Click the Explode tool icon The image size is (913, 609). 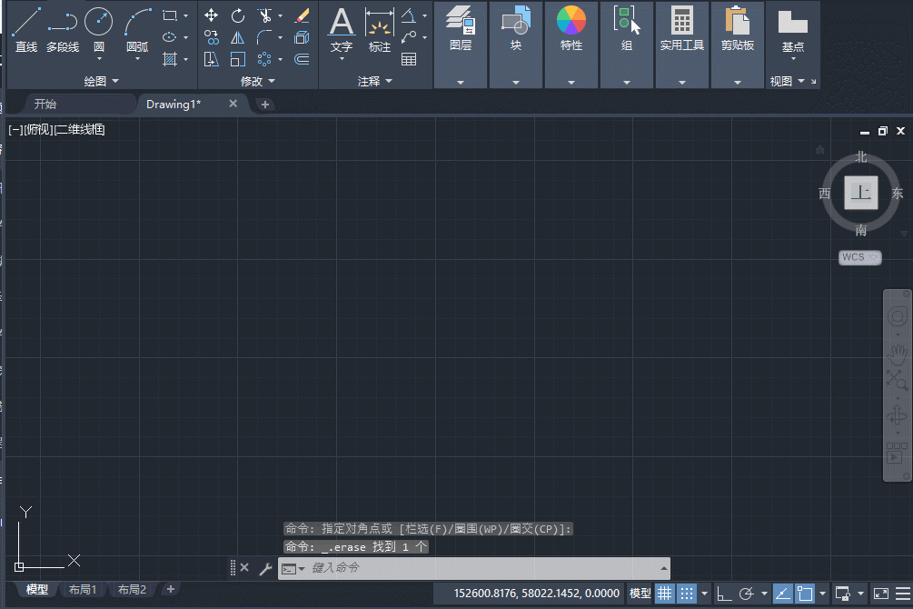tap(302, 38)
